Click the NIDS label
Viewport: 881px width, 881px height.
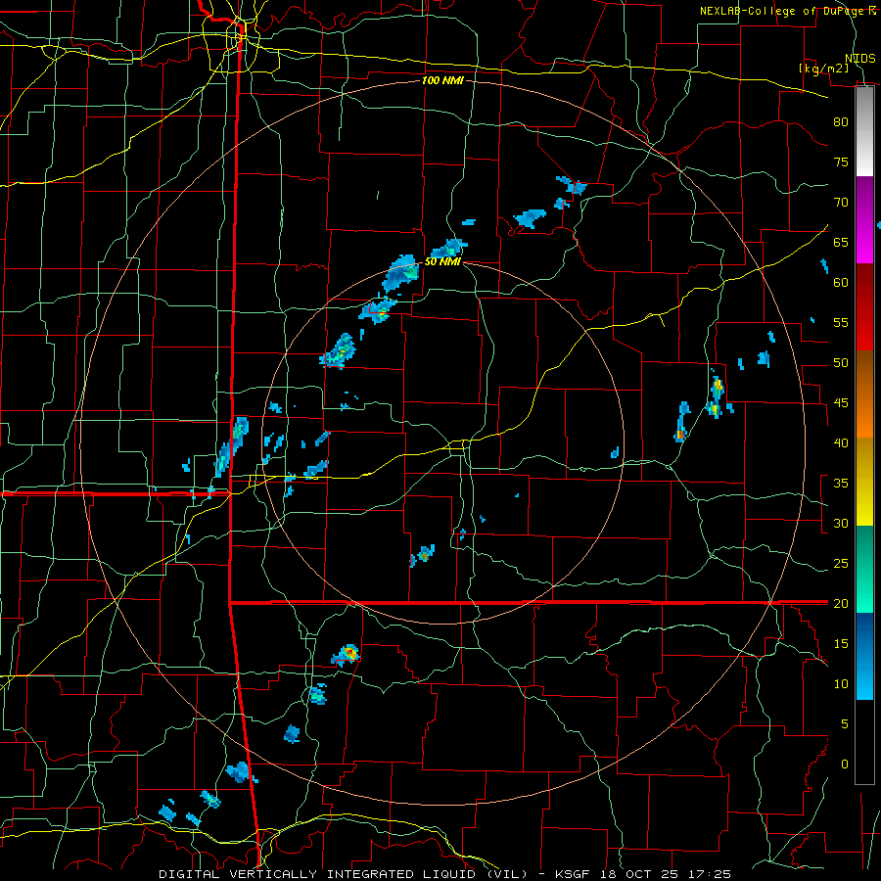coord(860,58)
